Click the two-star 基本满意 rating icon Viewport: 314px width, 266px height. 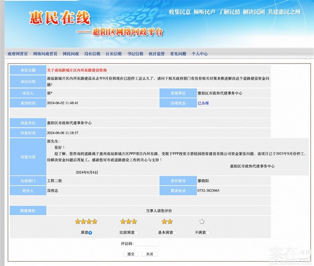tap(167, 222)
